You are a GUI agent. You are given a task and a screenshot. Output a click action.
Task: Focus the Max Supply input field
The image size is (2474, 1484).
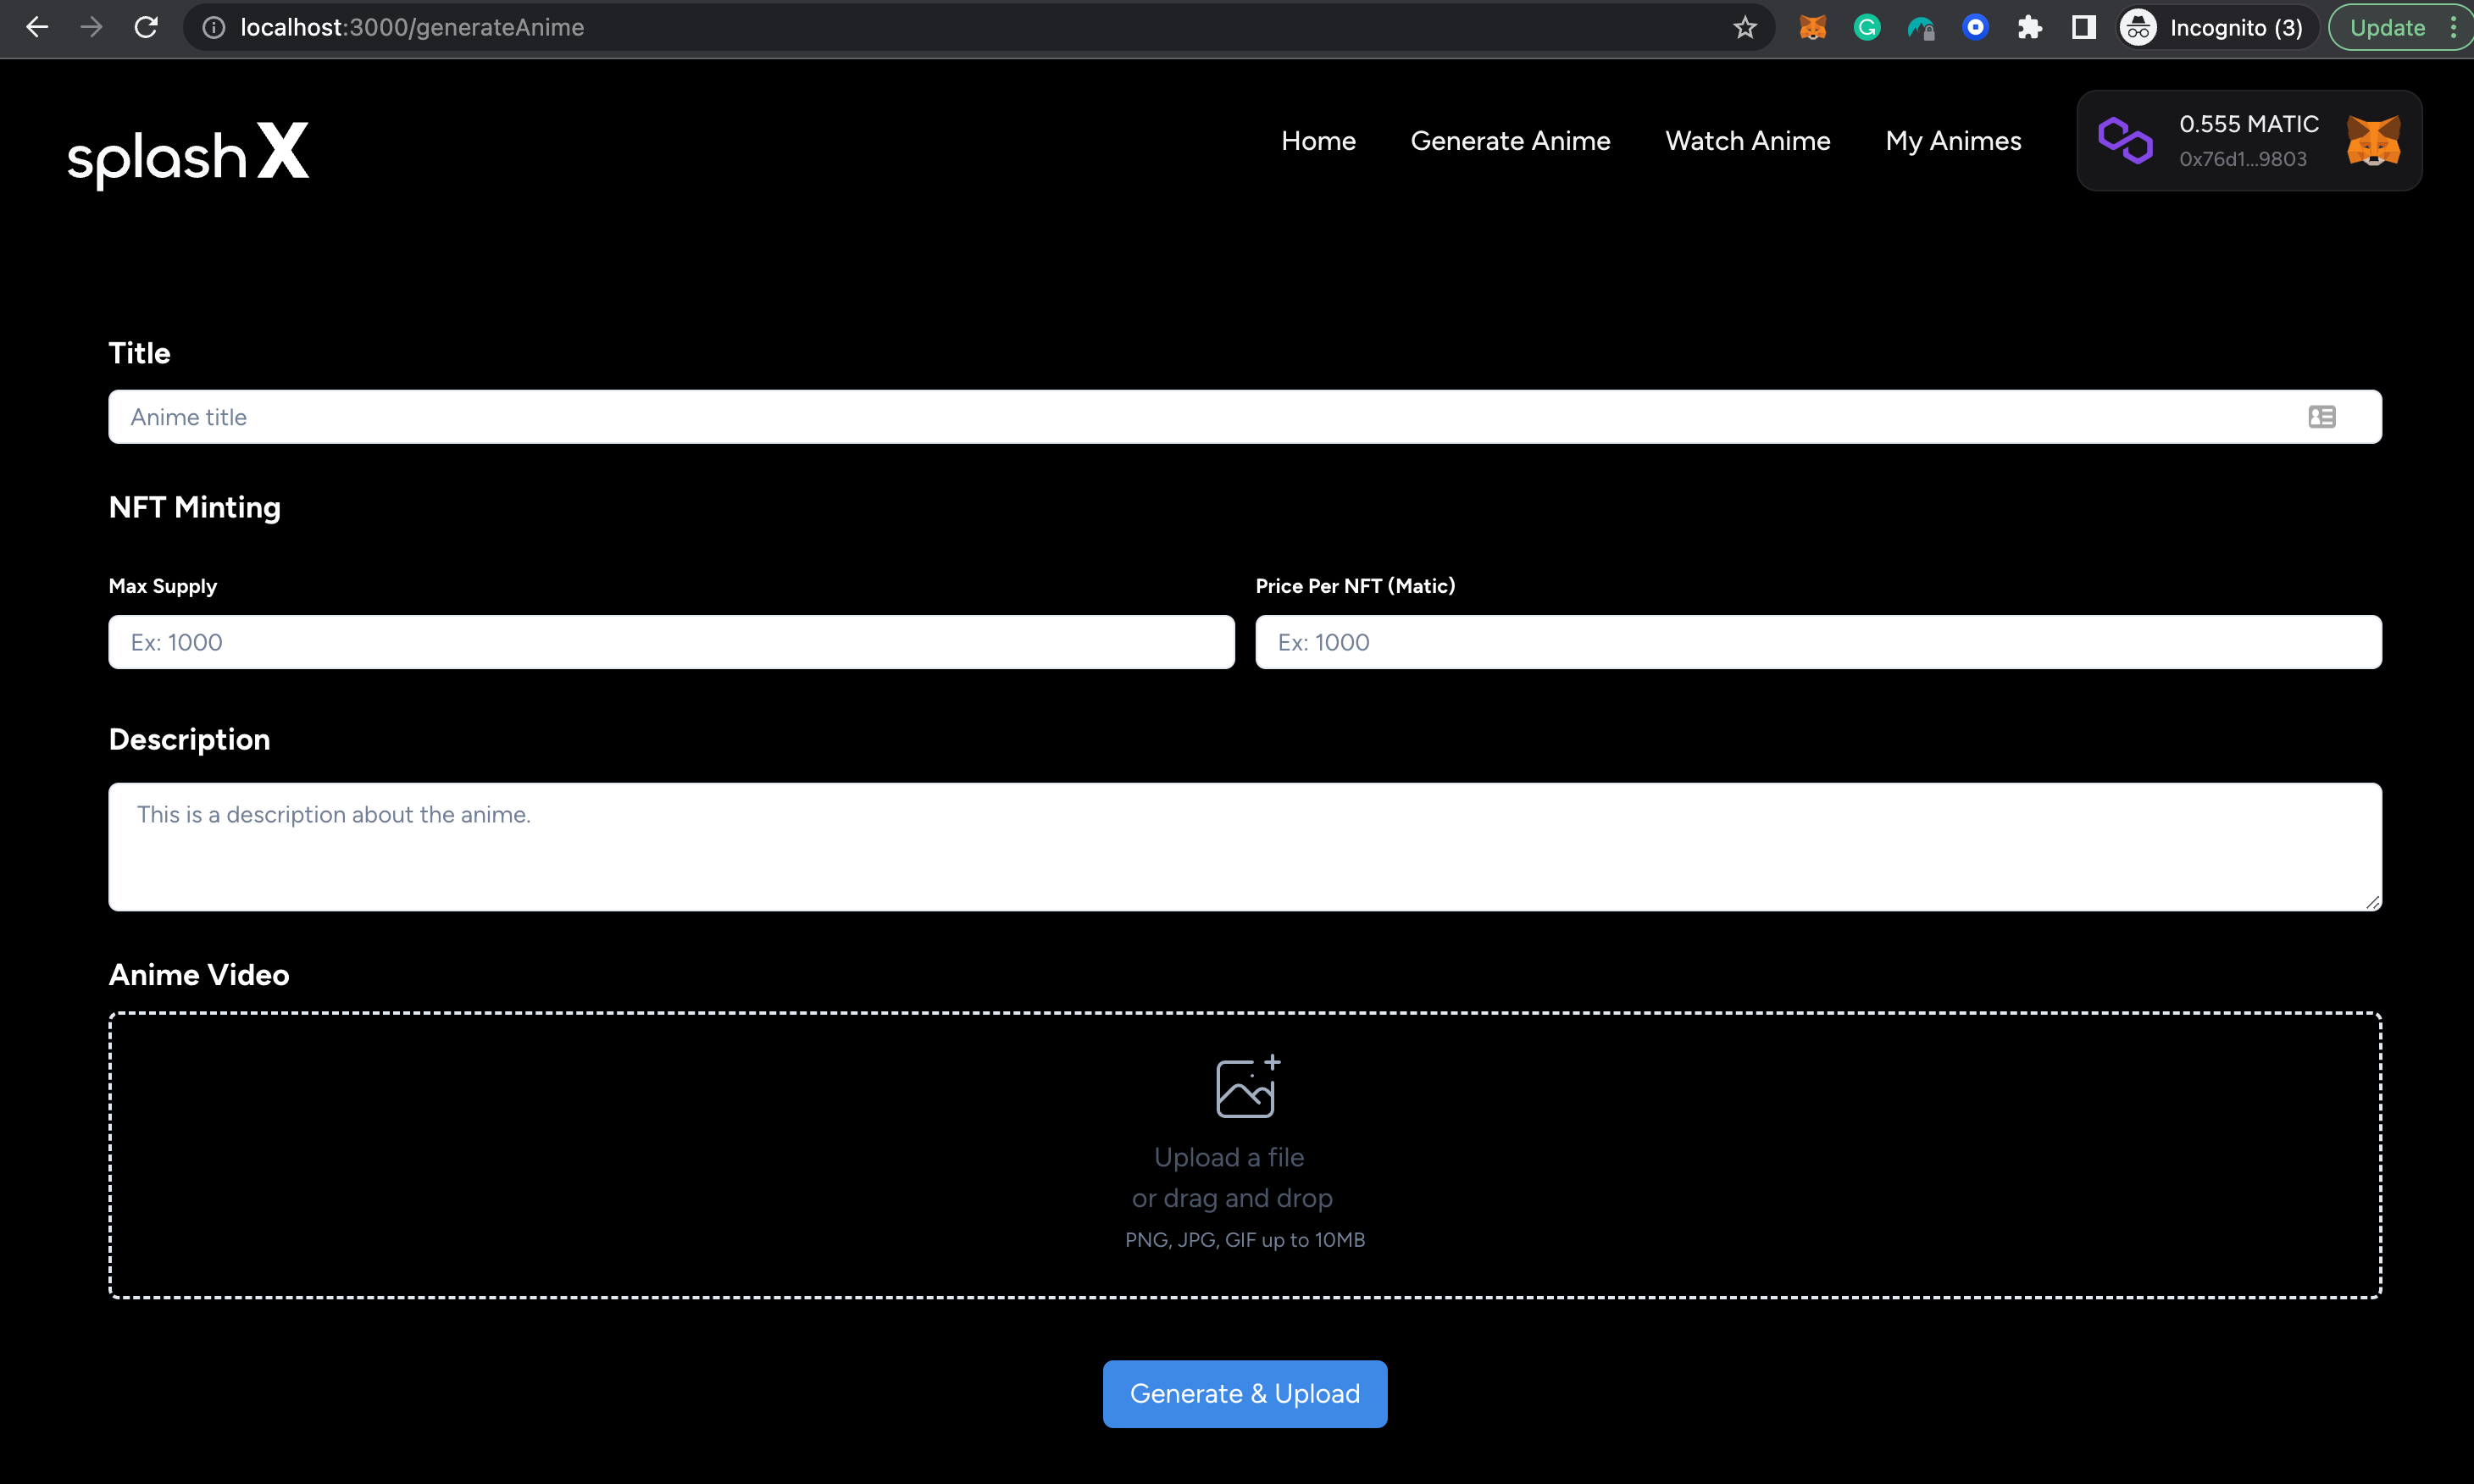tap(671, 642)
